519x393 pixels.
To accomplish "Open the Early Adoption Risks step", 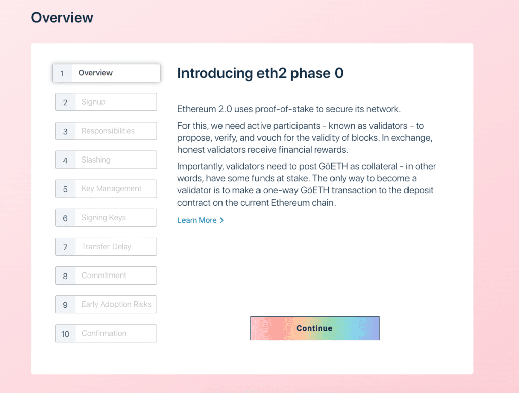I will click(x=106, y=305).
